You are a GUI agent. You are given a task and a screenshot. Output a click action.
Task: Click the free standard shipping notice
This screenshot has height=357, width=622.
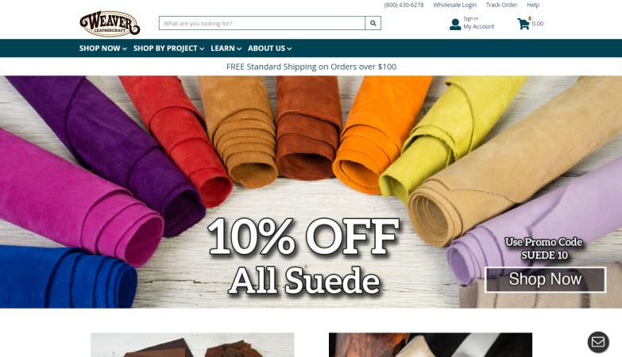tap(311, 67)
